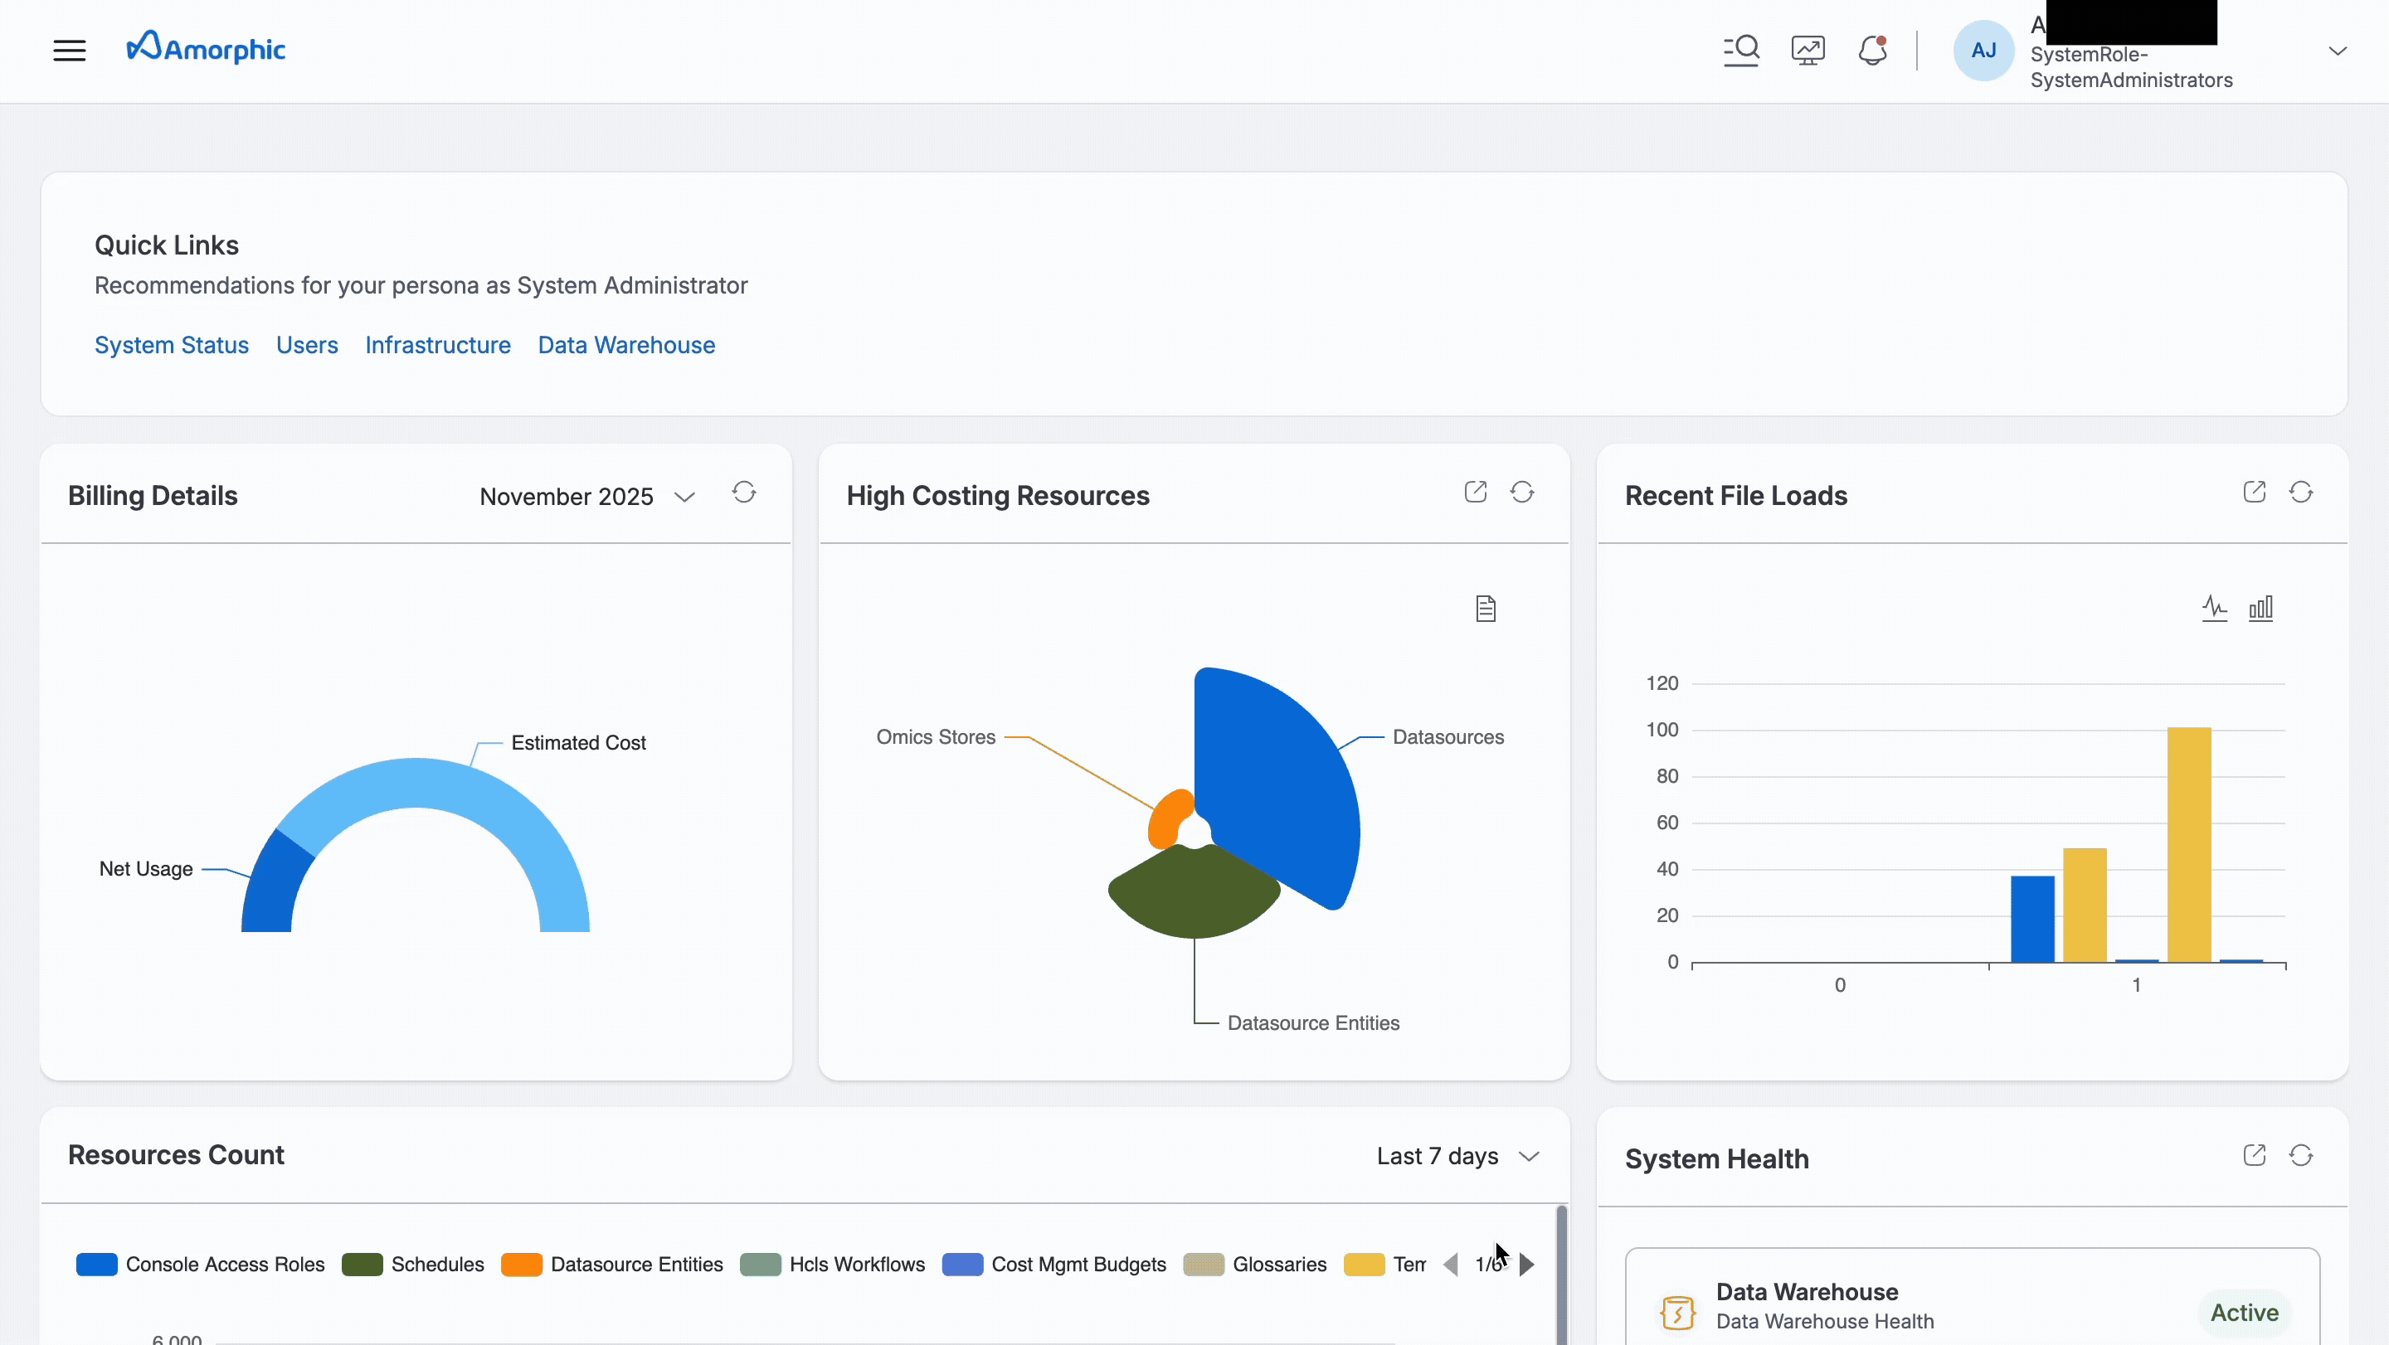Viewport: 2389px width, 1345px height.
Task: Go to the Infrastructure quick link
Action: (x=438, y=345)
